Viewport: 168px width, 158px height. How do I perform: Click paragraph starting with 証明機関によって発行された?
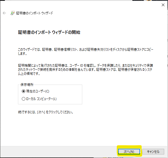85,69
